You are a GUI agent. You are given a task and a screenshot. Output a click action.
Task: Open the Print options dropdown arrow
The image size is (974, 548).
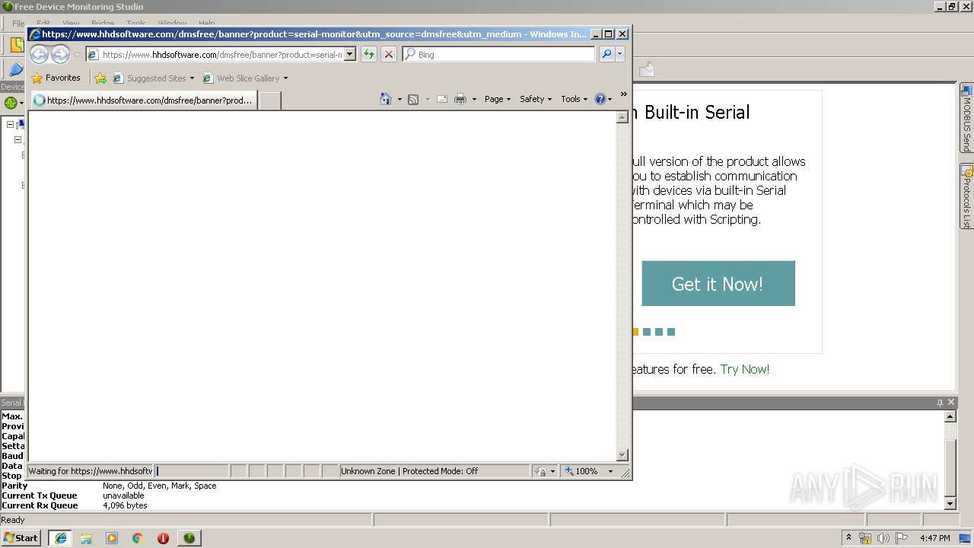[474, 99]
